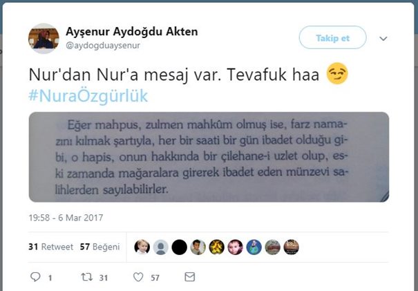
Task: Click the solid black circle avatar
Action: coord(179,247)
